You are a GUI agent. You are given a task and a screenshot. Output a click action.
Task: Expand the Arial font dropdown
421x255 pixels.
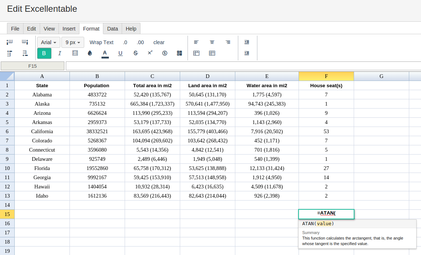49,42
